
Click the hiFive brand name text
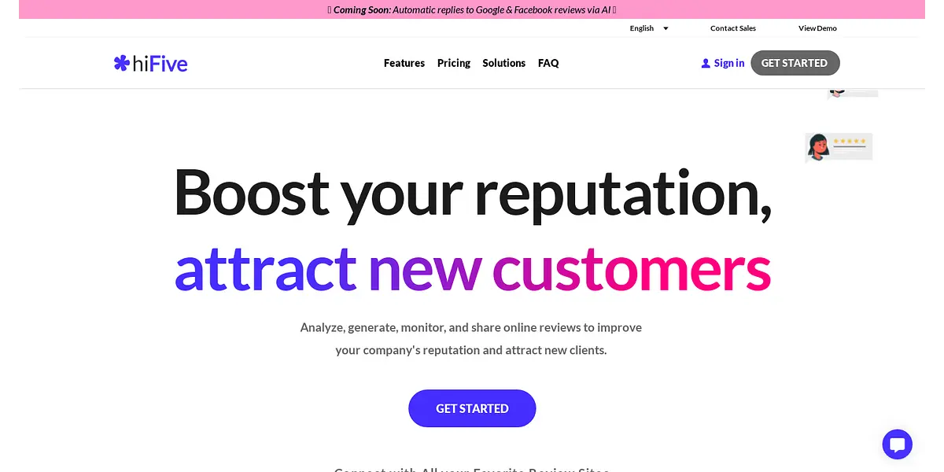click(161, 63)
